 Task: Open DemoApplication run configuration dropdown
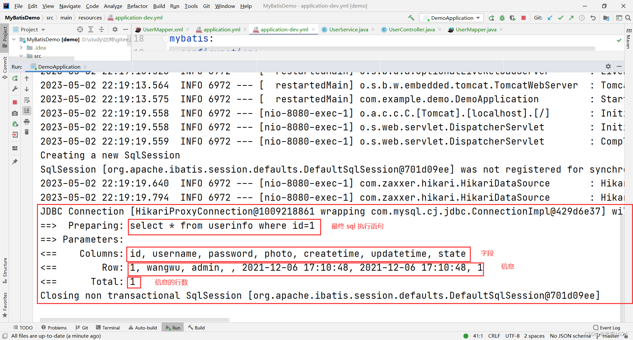click(x=452, y=18)
